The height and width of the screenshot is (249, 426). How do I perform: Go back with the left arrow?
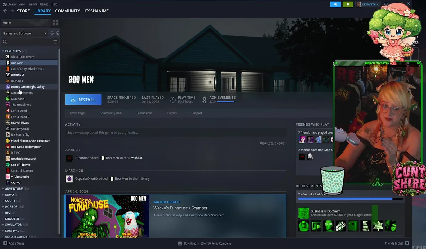[5, 11]
